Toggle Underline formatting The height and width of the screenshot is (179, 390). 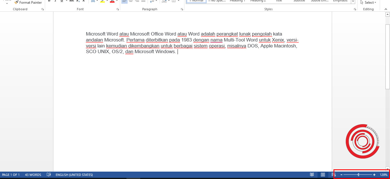[61, 1]
